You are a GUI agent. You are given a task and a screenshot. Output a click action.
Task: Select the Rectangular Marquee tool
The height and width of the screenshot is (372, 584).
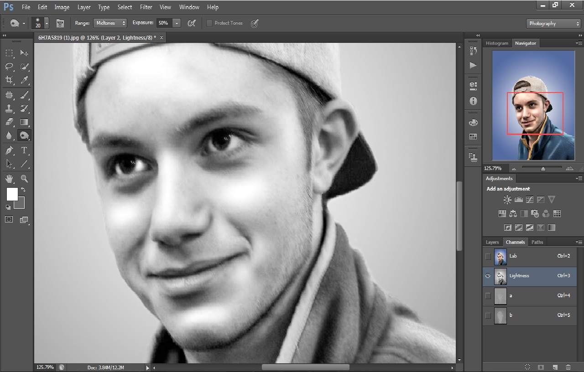tap(9, 53)
